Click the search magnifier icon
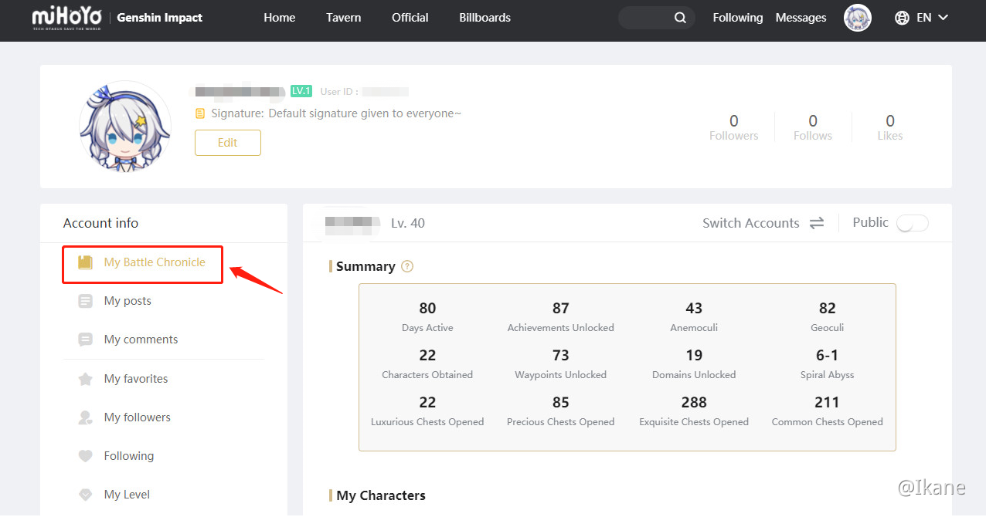The width and height of the screenshot is (986, 517). [x=680, y=18]
